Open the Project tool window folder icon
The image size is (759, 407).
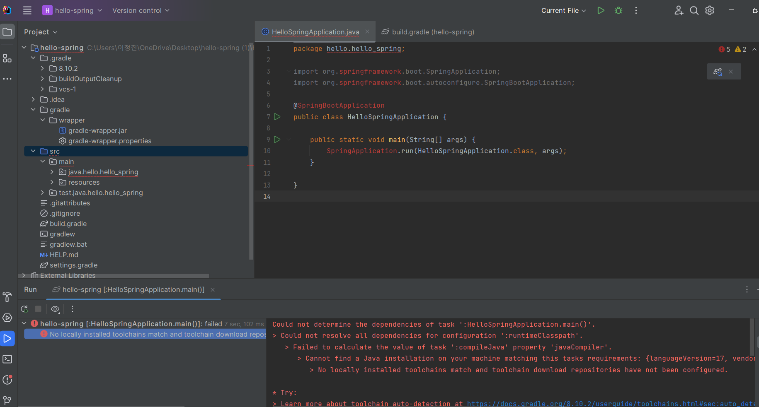coord(7,32)
